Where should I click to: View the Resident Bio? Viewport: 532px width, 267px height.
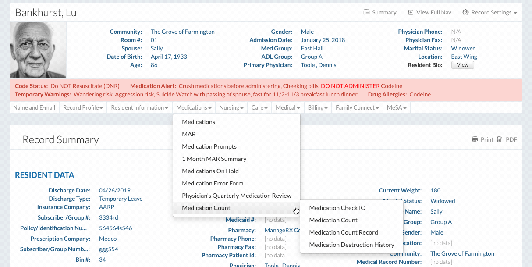point(462,65)
